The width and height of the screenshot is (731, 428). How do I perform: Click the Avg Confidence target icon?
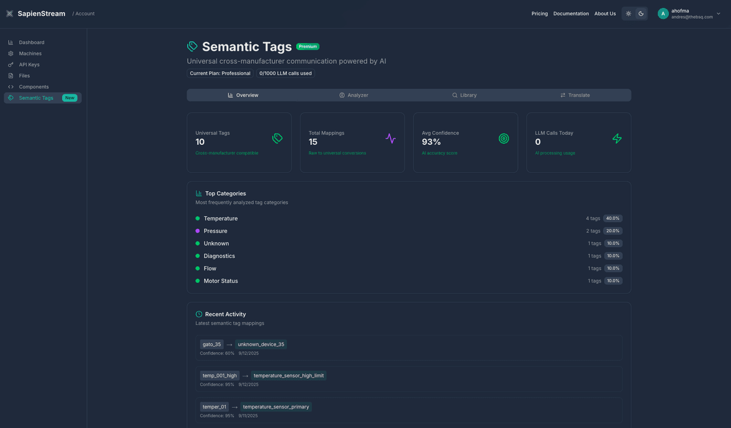point(504,139)
